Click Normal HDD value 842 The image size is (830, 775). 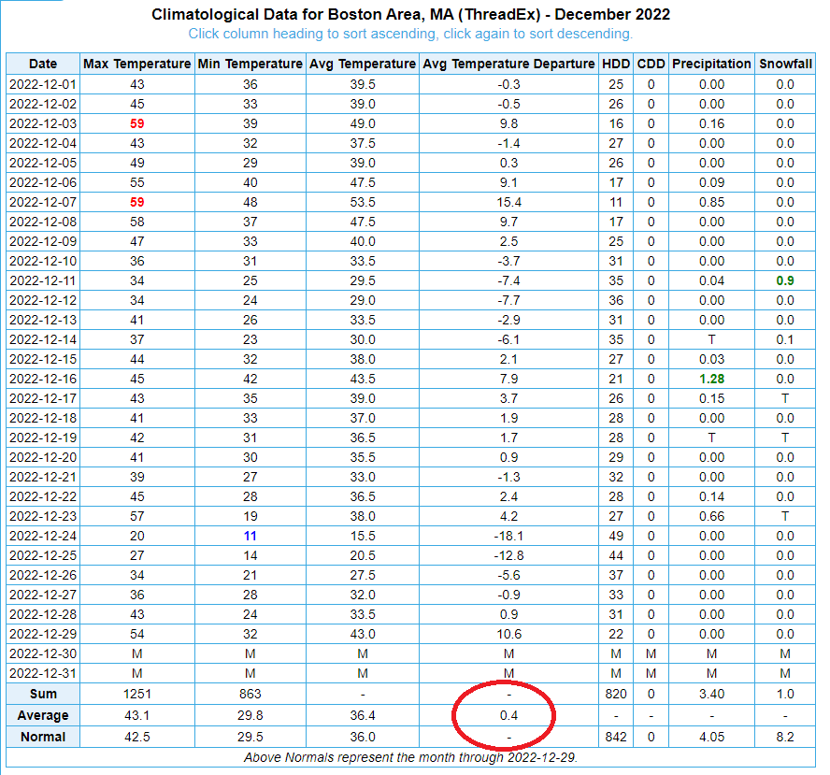pyautogui.click(x=616, y=737)
